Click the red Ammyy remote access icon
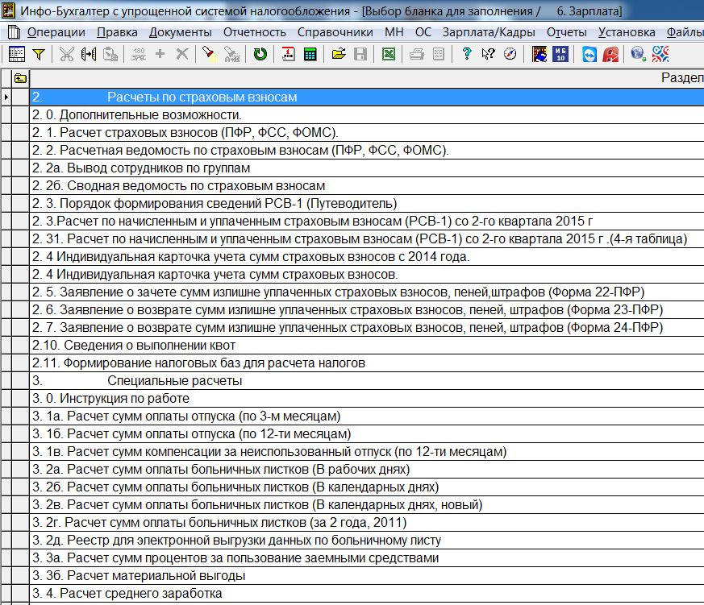Viewport: 704px width, 605px height. (610, 54)
